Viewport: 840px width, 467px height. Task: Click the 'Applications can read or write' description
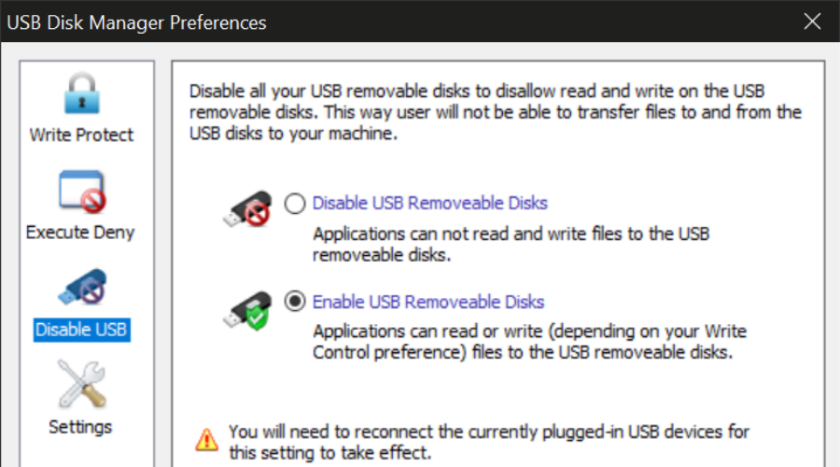[x=529, y=342]
